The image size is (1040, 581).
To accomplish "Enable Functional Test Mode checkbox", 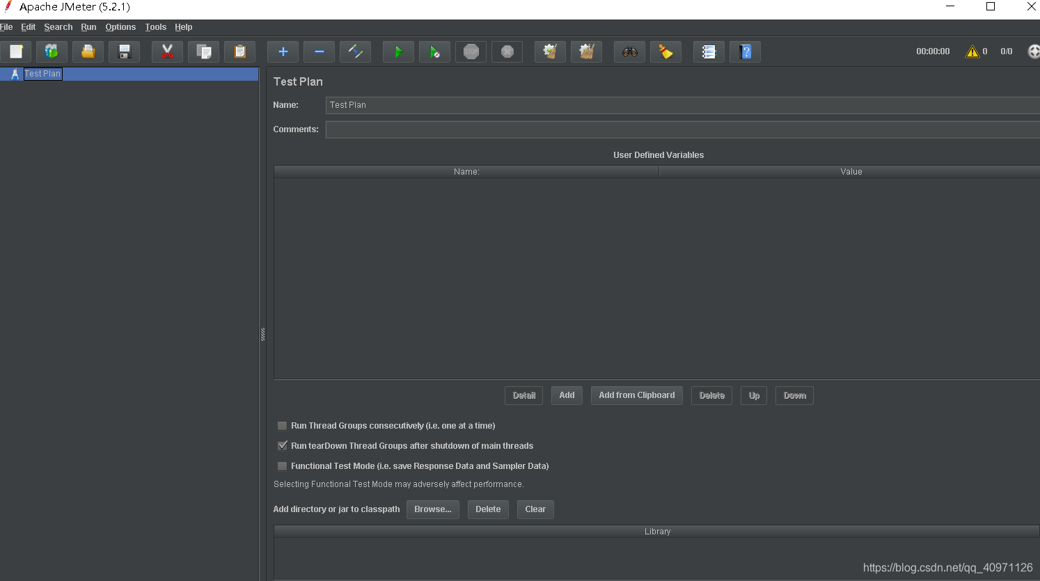I will tap(283, 466).
